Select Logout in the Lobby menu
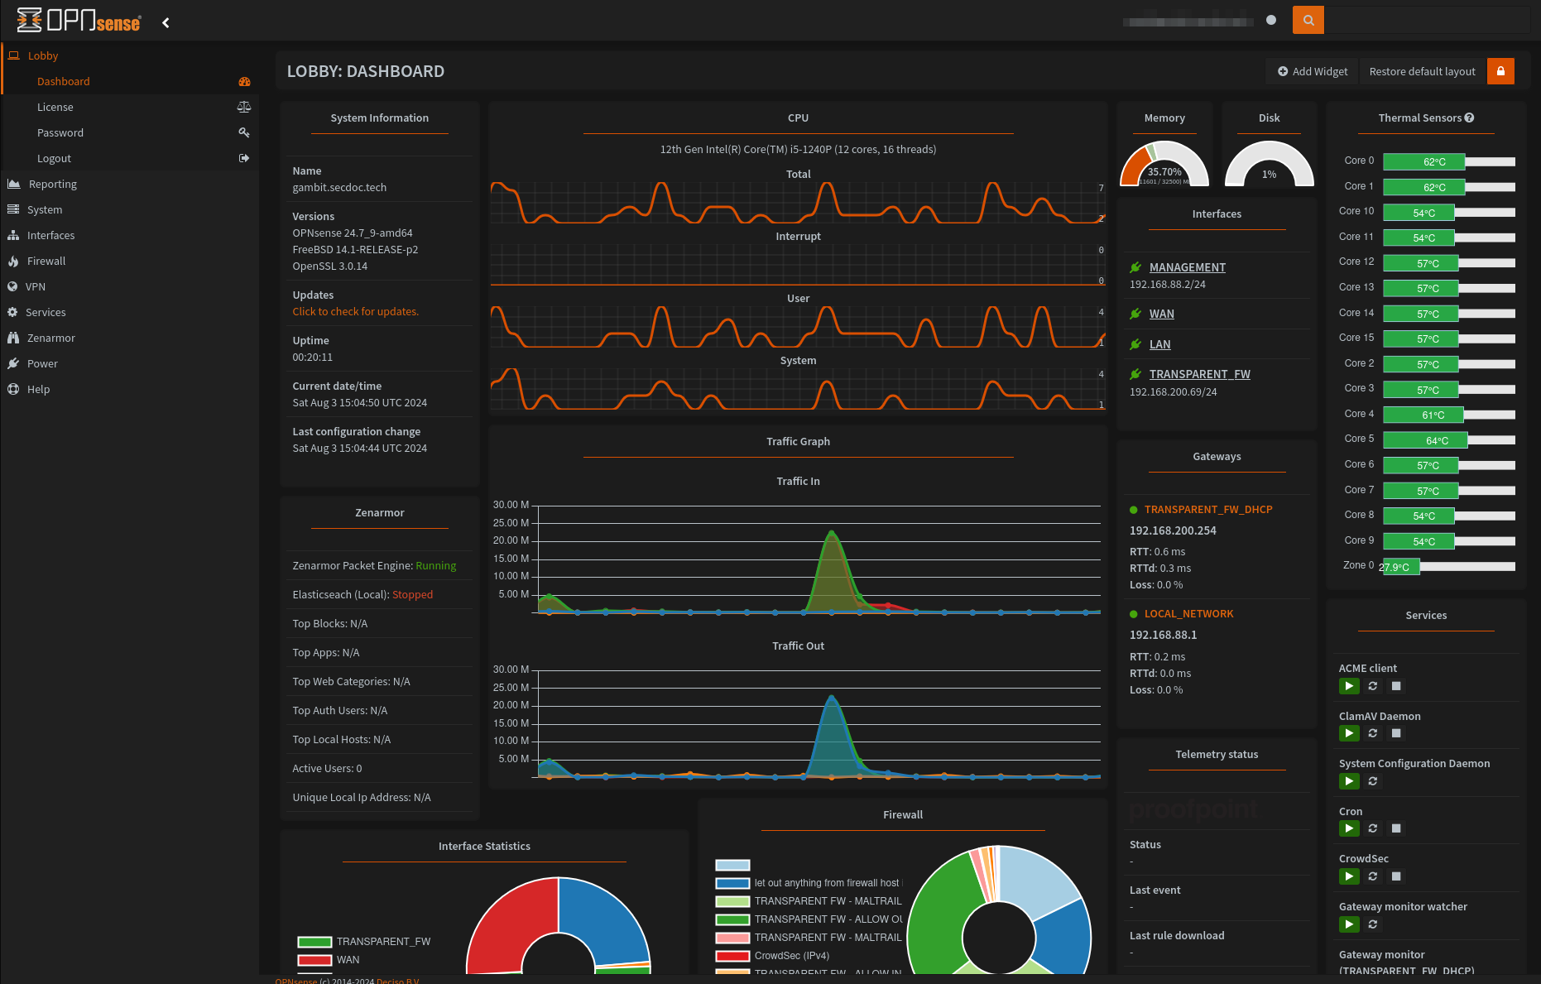The height and width of the screenshot is (984, 1541). (54, 158)
